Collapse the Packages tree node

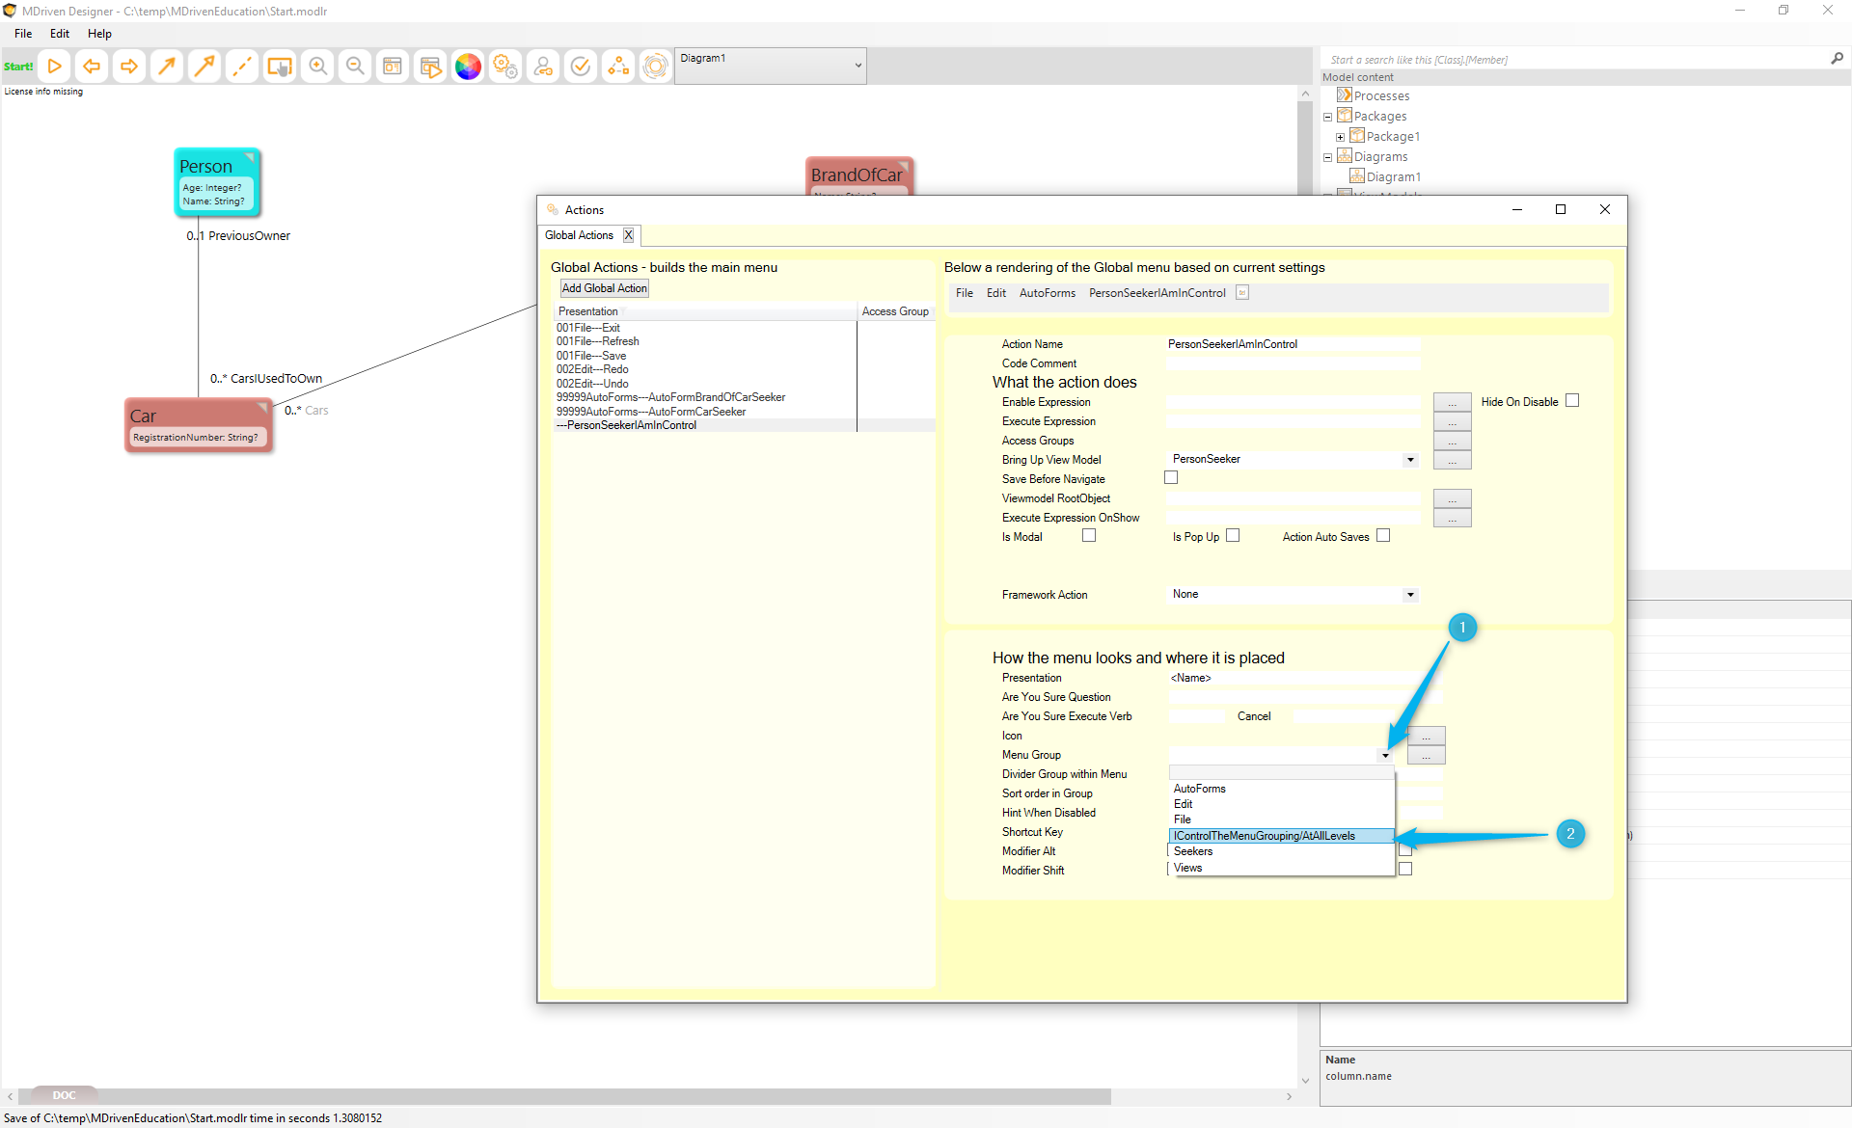click(x=1328, y=117)
